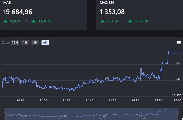This screenshot has width=183, height=120.
Task: Click the navigator area at 13:00
Action: [103, 113]
